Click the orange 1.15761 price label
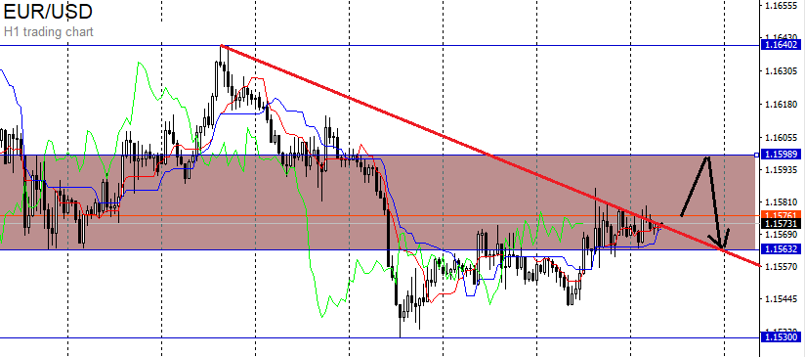Image resolution: width=805 pixels, height=357 pixels. pyautogui.click(x=781, y=215)
